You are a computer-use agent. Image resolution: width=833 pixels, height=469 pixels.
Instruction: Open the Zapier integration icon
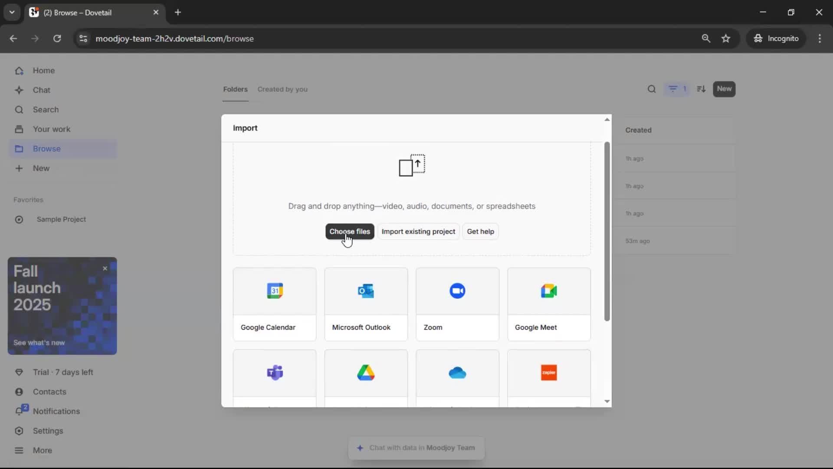(x=549, y=373)
